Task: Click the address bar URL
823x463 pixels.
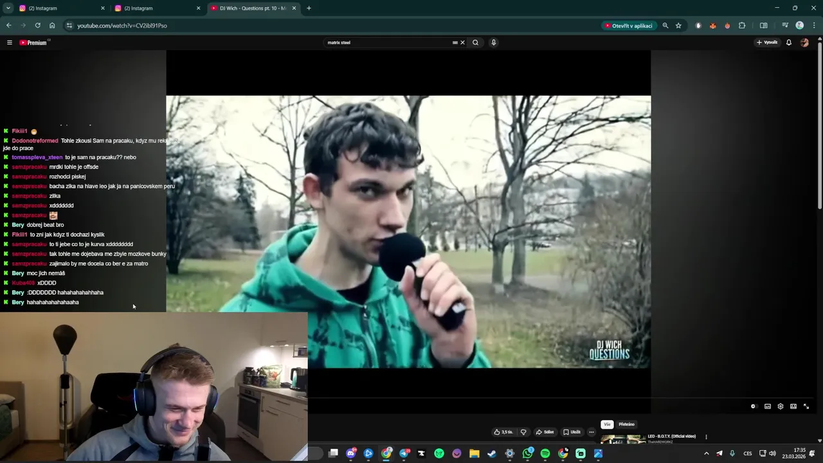Action: [122, 26]
